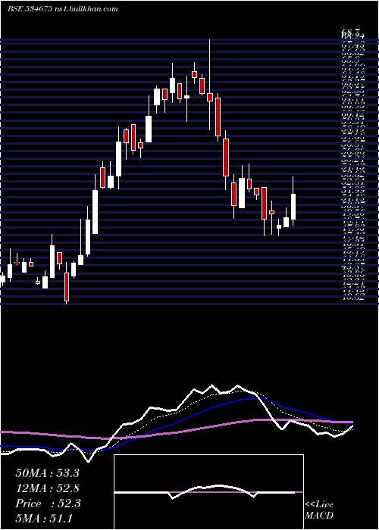Click the '<<Live MACD' label
The height and width of the screenshot is (530, 379).
[319, 510]
